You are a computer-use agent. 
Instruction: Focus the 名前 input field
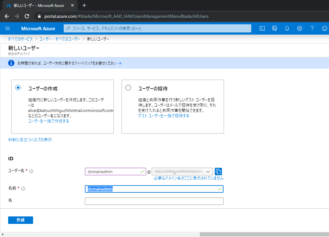point(154,189)
